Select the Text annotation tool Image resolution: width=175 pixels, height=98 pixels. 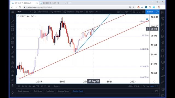click(x=13, y=34)
